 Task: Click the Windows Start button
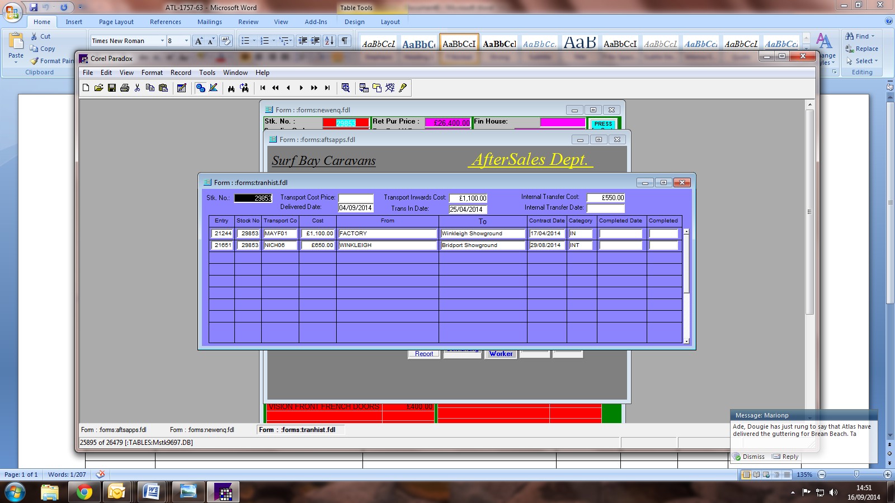tap(14, 492)
